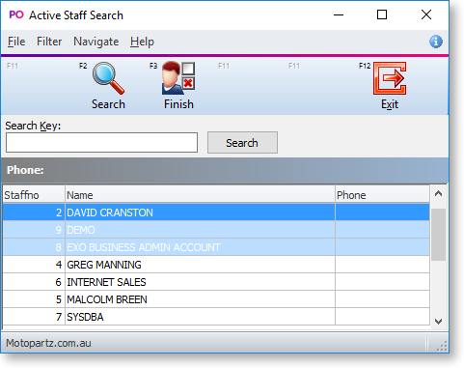Image resolution: width=464 pixels, height=368 pixels.
Task: Select the DAVID CRANSTON row
Action: point(216,212)
